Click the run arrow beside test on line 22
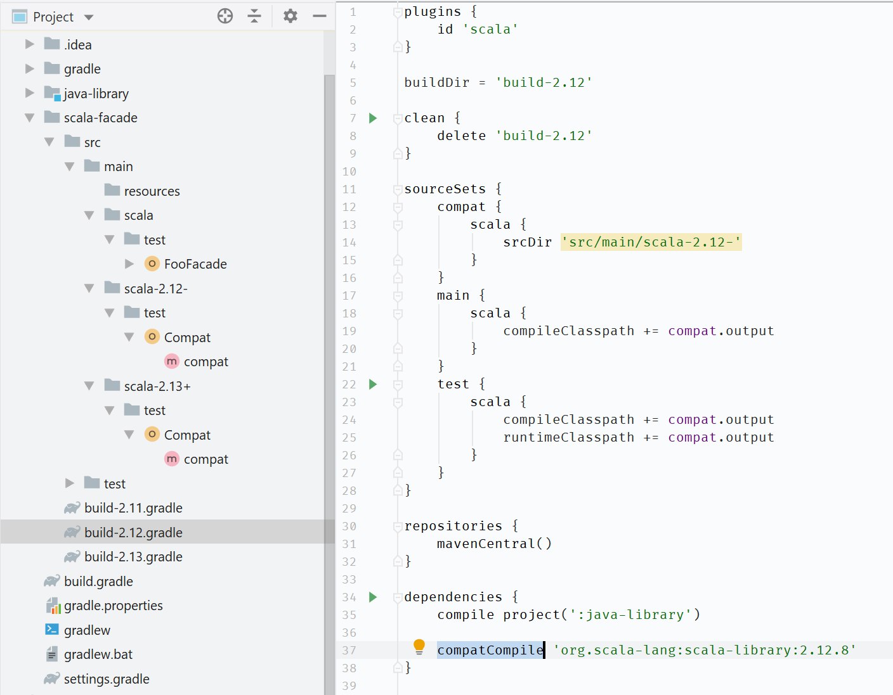 tap(373, 384)
